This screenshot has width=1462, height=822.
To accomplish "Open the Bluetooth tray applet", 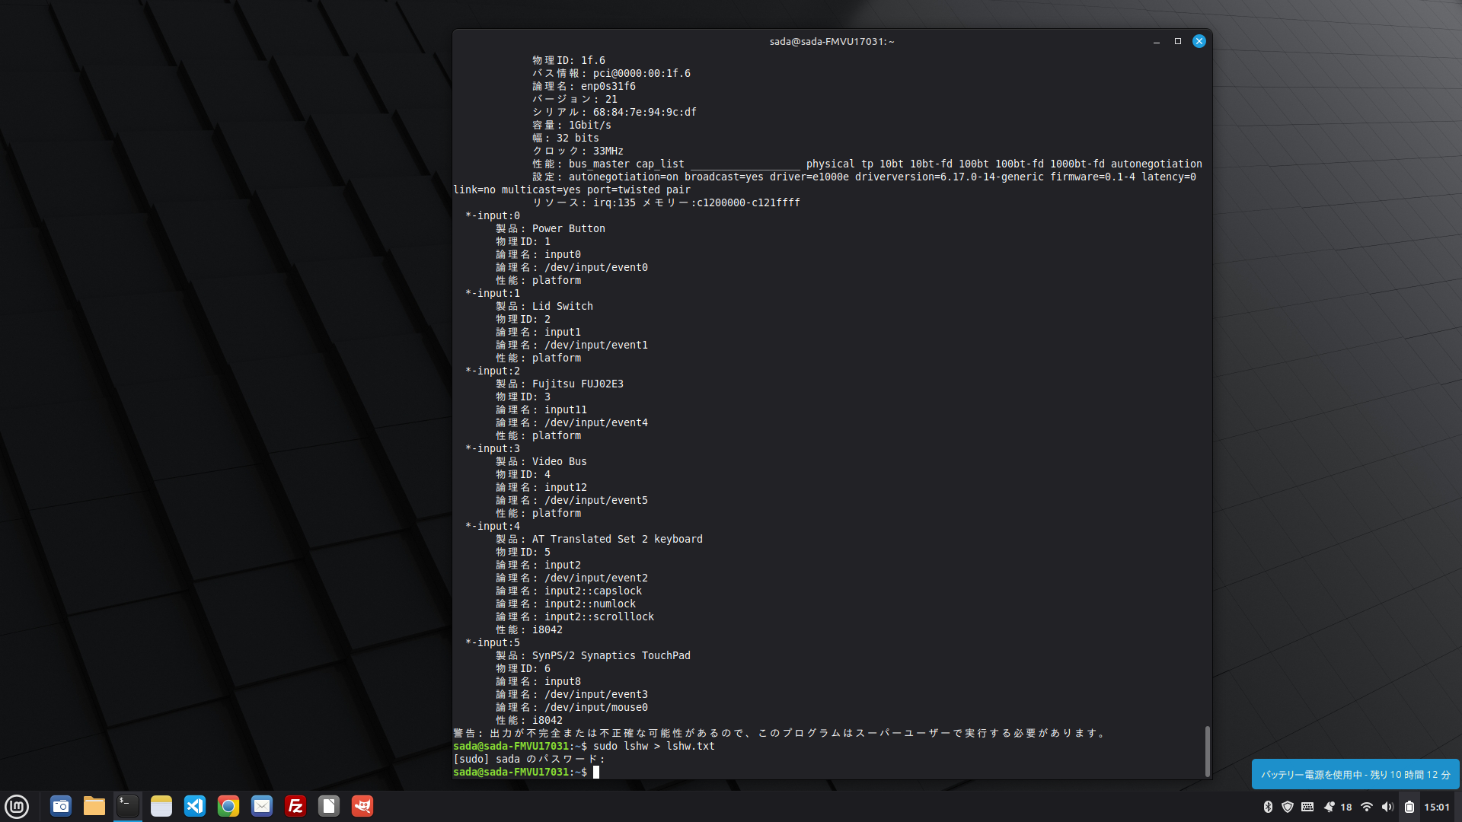I will point(1268,807).
